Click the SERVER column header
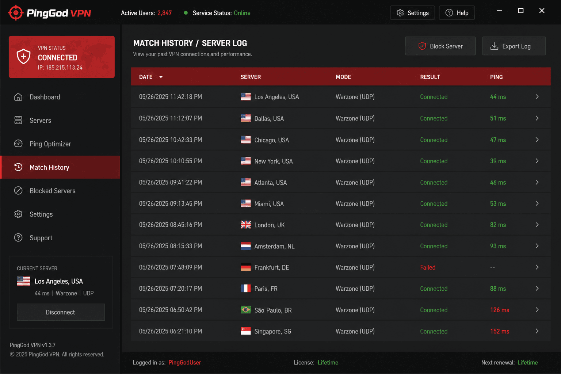The image size is (561, 374). pos(251,77)
